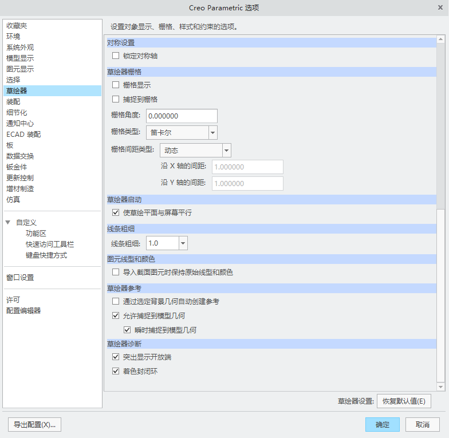Open 模型显示 options
The image size is (449, 438).
click(53, 58)
